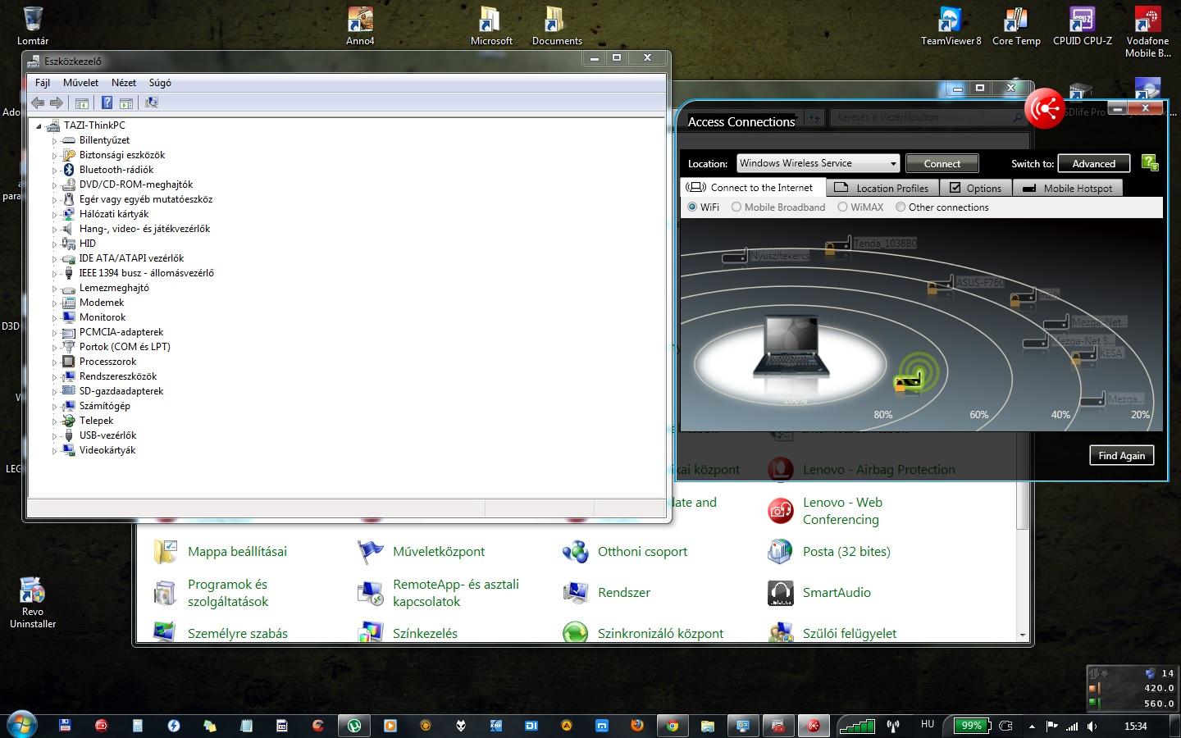Click the forward arrow in Eszközkezelő toolbar
This screenshot has height=738, width=1181.
click(x=56, y=102)
